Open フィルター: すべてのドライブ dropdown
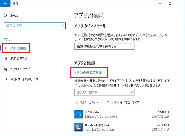The width and height of the screenshot is (185, 136). point(125,103)
